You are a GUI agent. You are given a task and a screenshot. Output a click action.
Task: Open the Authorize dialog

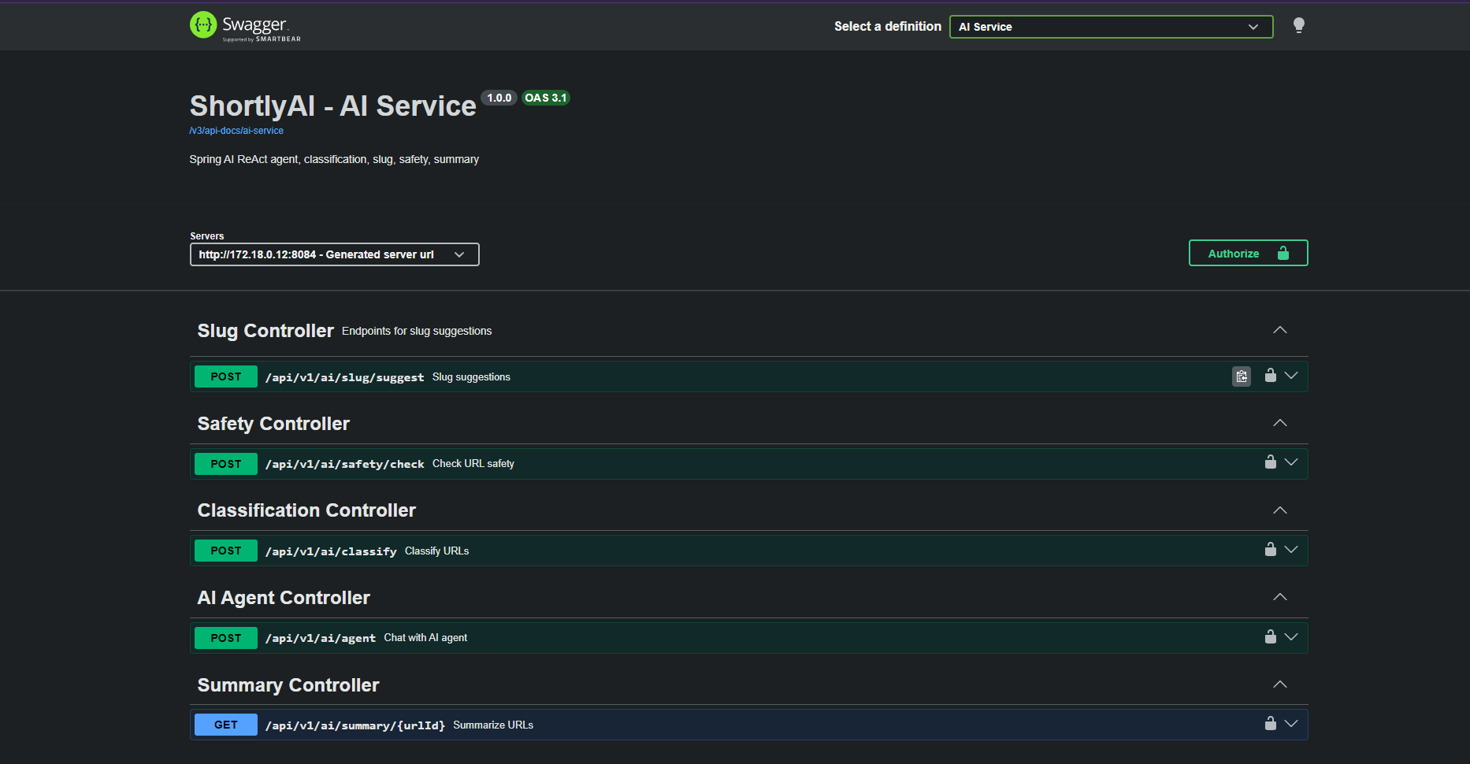[x=1248, y=253]
